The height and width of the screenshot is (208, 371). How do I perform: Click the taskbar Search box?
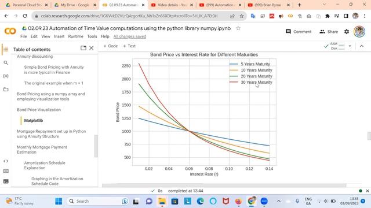98,201
